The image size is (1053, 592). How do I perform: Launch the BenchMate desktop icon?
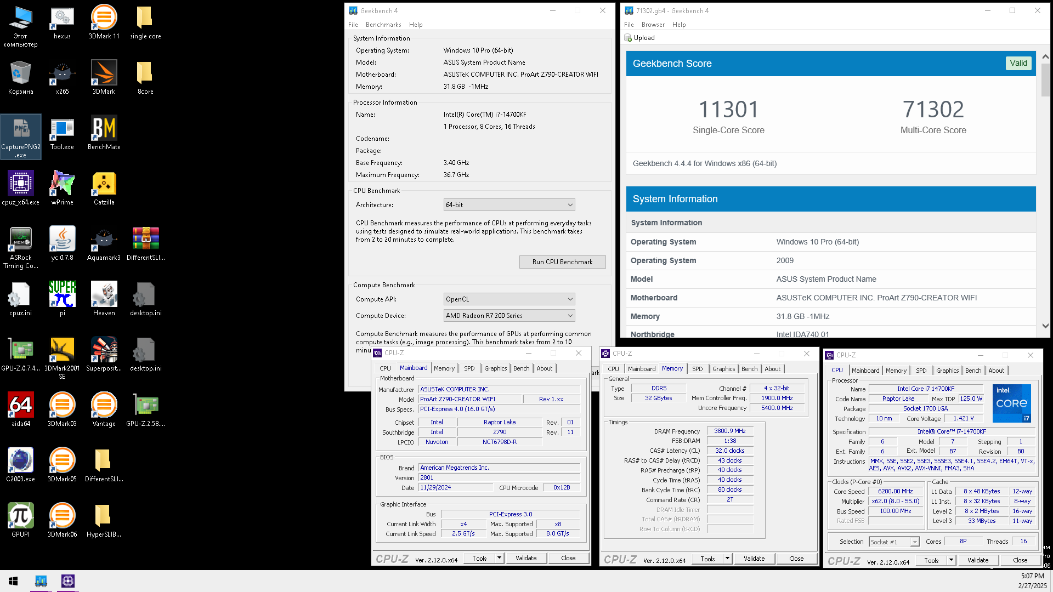(104, 133)
